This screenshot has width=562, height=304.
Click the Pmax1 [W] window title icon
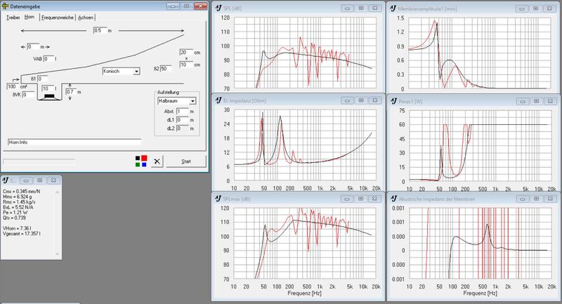(x=392, y=102)
